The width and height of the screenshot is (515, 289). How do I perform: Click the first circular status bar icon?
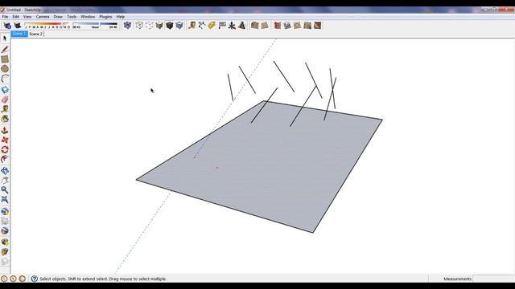click(x=4, y=279)
